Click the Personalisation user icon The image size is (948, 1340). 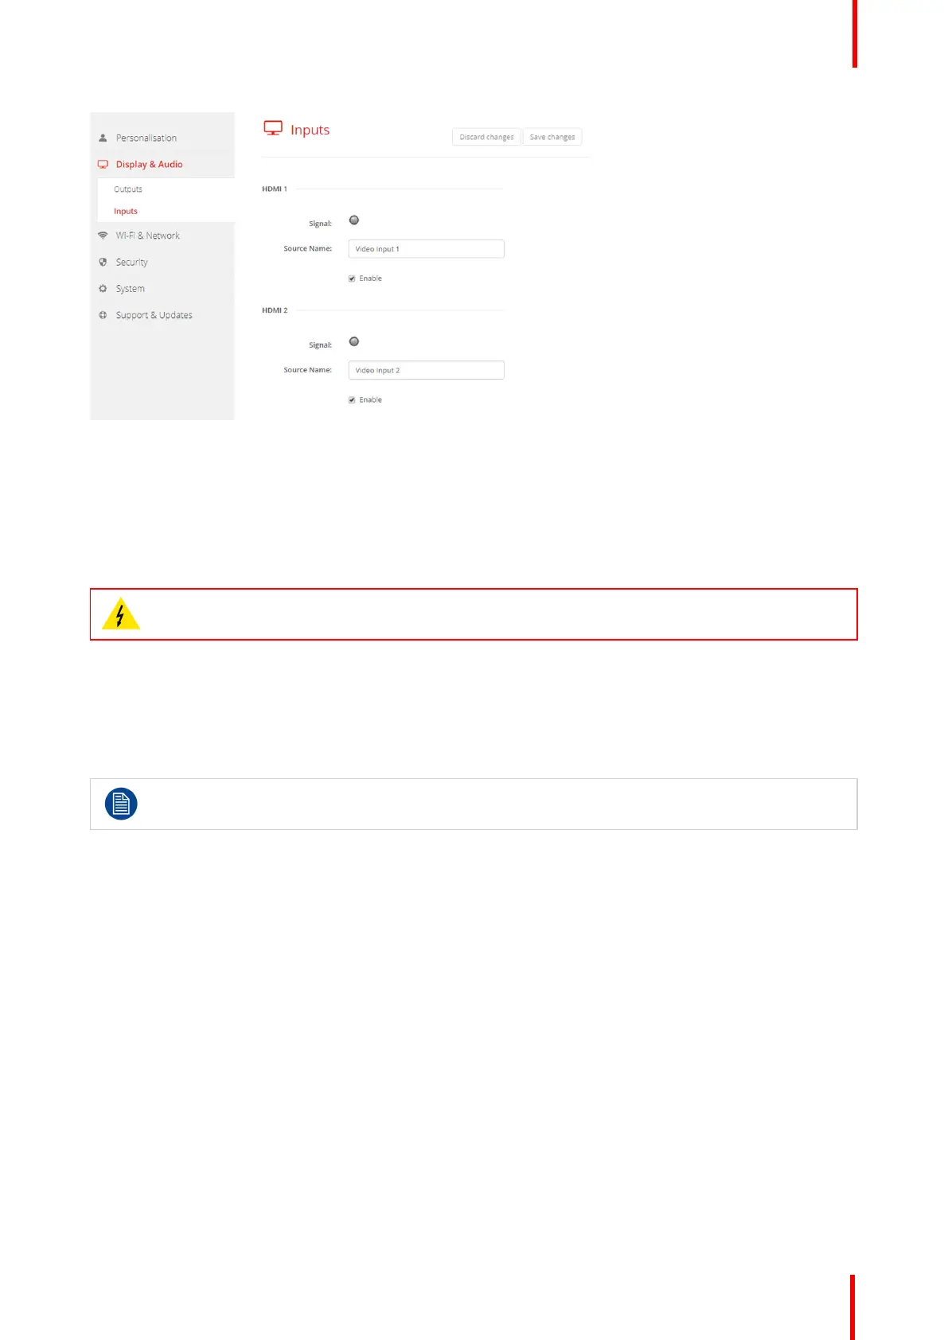(x=103, y=138)
